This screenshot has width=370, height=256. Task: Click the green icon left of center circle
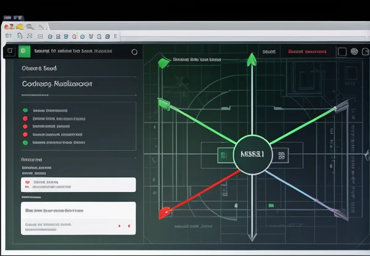click(x=223, y=155)
